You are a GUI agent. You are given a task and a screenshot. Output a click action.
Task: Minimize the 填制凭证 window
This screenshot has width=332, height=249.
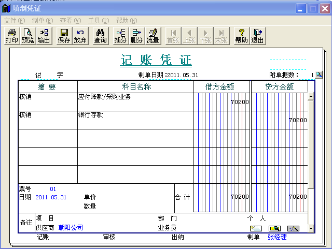pos(301,9)
